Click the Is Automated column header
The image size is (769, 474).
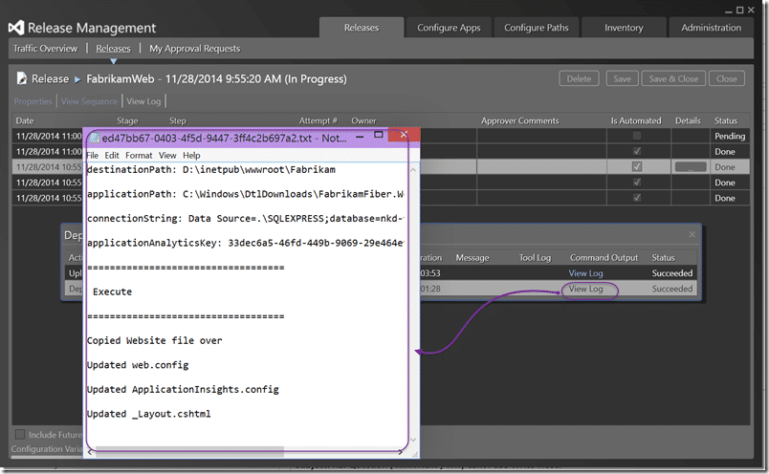(x=636, y=120)
